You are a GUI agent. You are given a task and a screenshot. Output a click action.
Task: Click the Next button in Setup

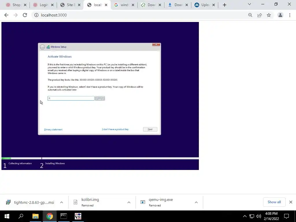click(150, 129)
